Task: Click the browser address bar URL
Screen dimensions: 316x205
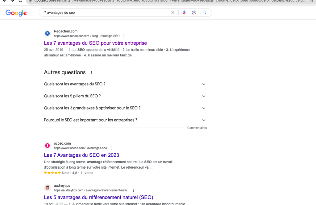Action: coord(169,1)
